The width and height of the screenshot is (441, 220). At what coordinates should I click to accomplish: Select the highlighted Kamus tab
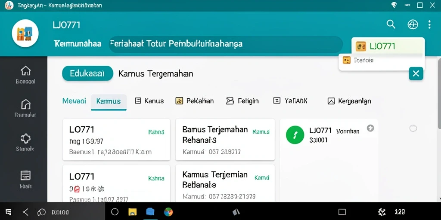109,101
